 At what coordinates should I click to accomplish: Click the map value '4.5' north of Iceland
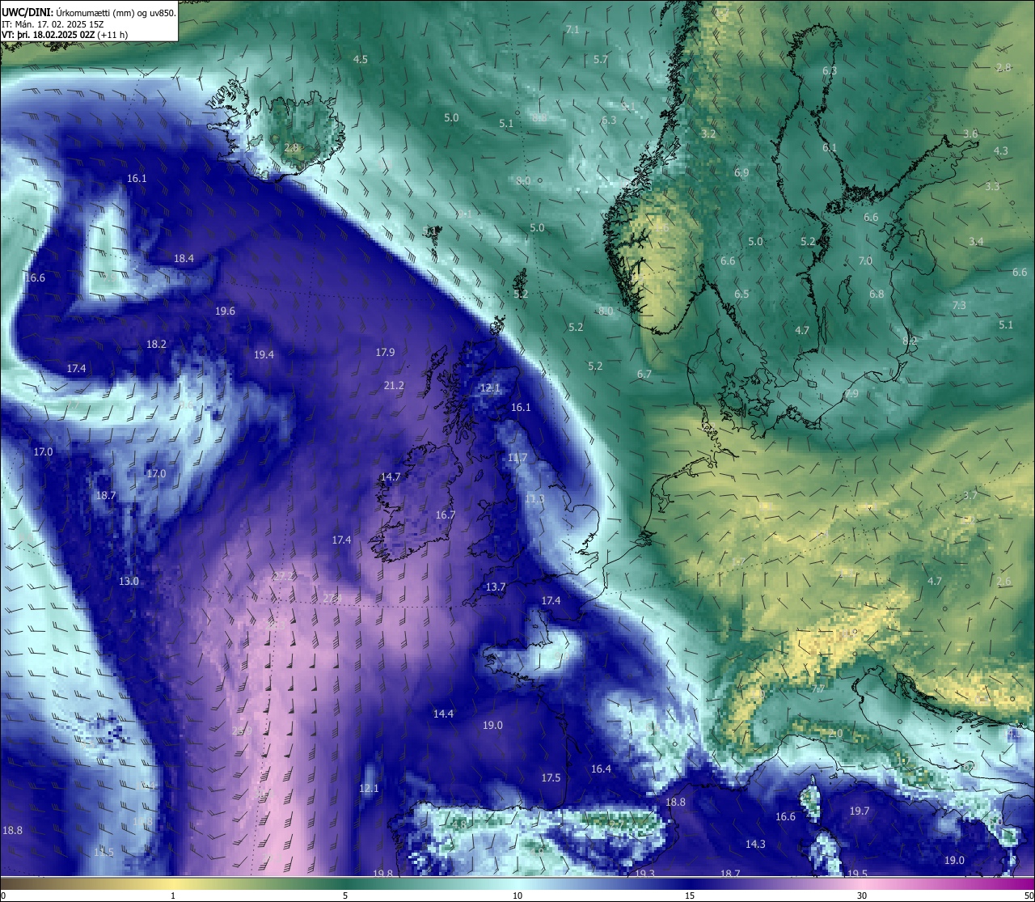click(361, 60)
